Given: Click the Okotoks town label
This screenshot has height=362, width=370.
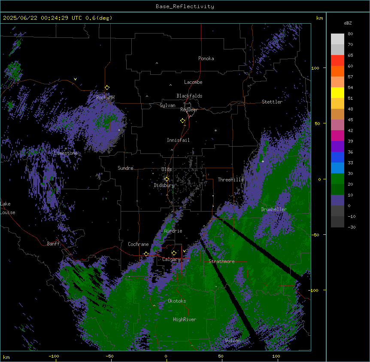Looking at the screenshot, I should click(x=177, y=301).
